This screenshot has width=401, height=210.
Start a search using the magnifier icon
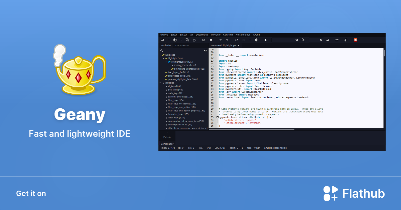click(x=303, y=40)
